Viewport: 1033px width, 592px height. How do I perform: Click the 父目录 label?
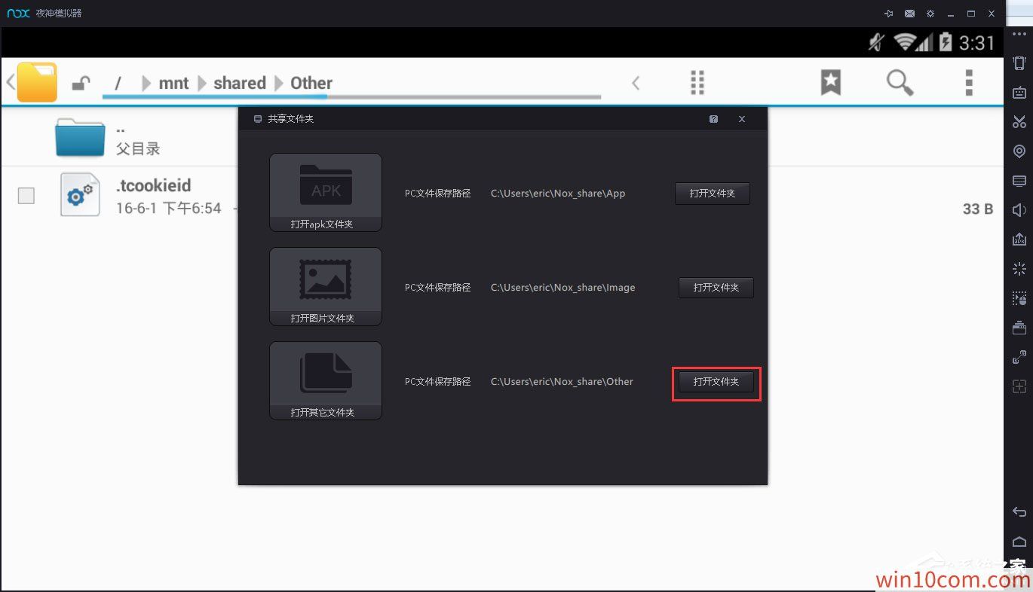coord(138,148)
